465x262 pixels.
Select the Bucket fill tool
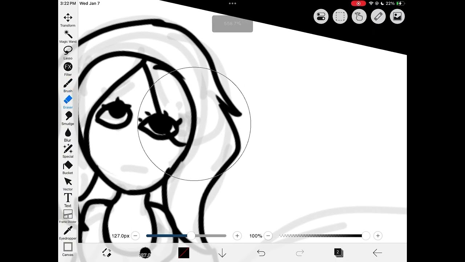(x=68, y=167)
